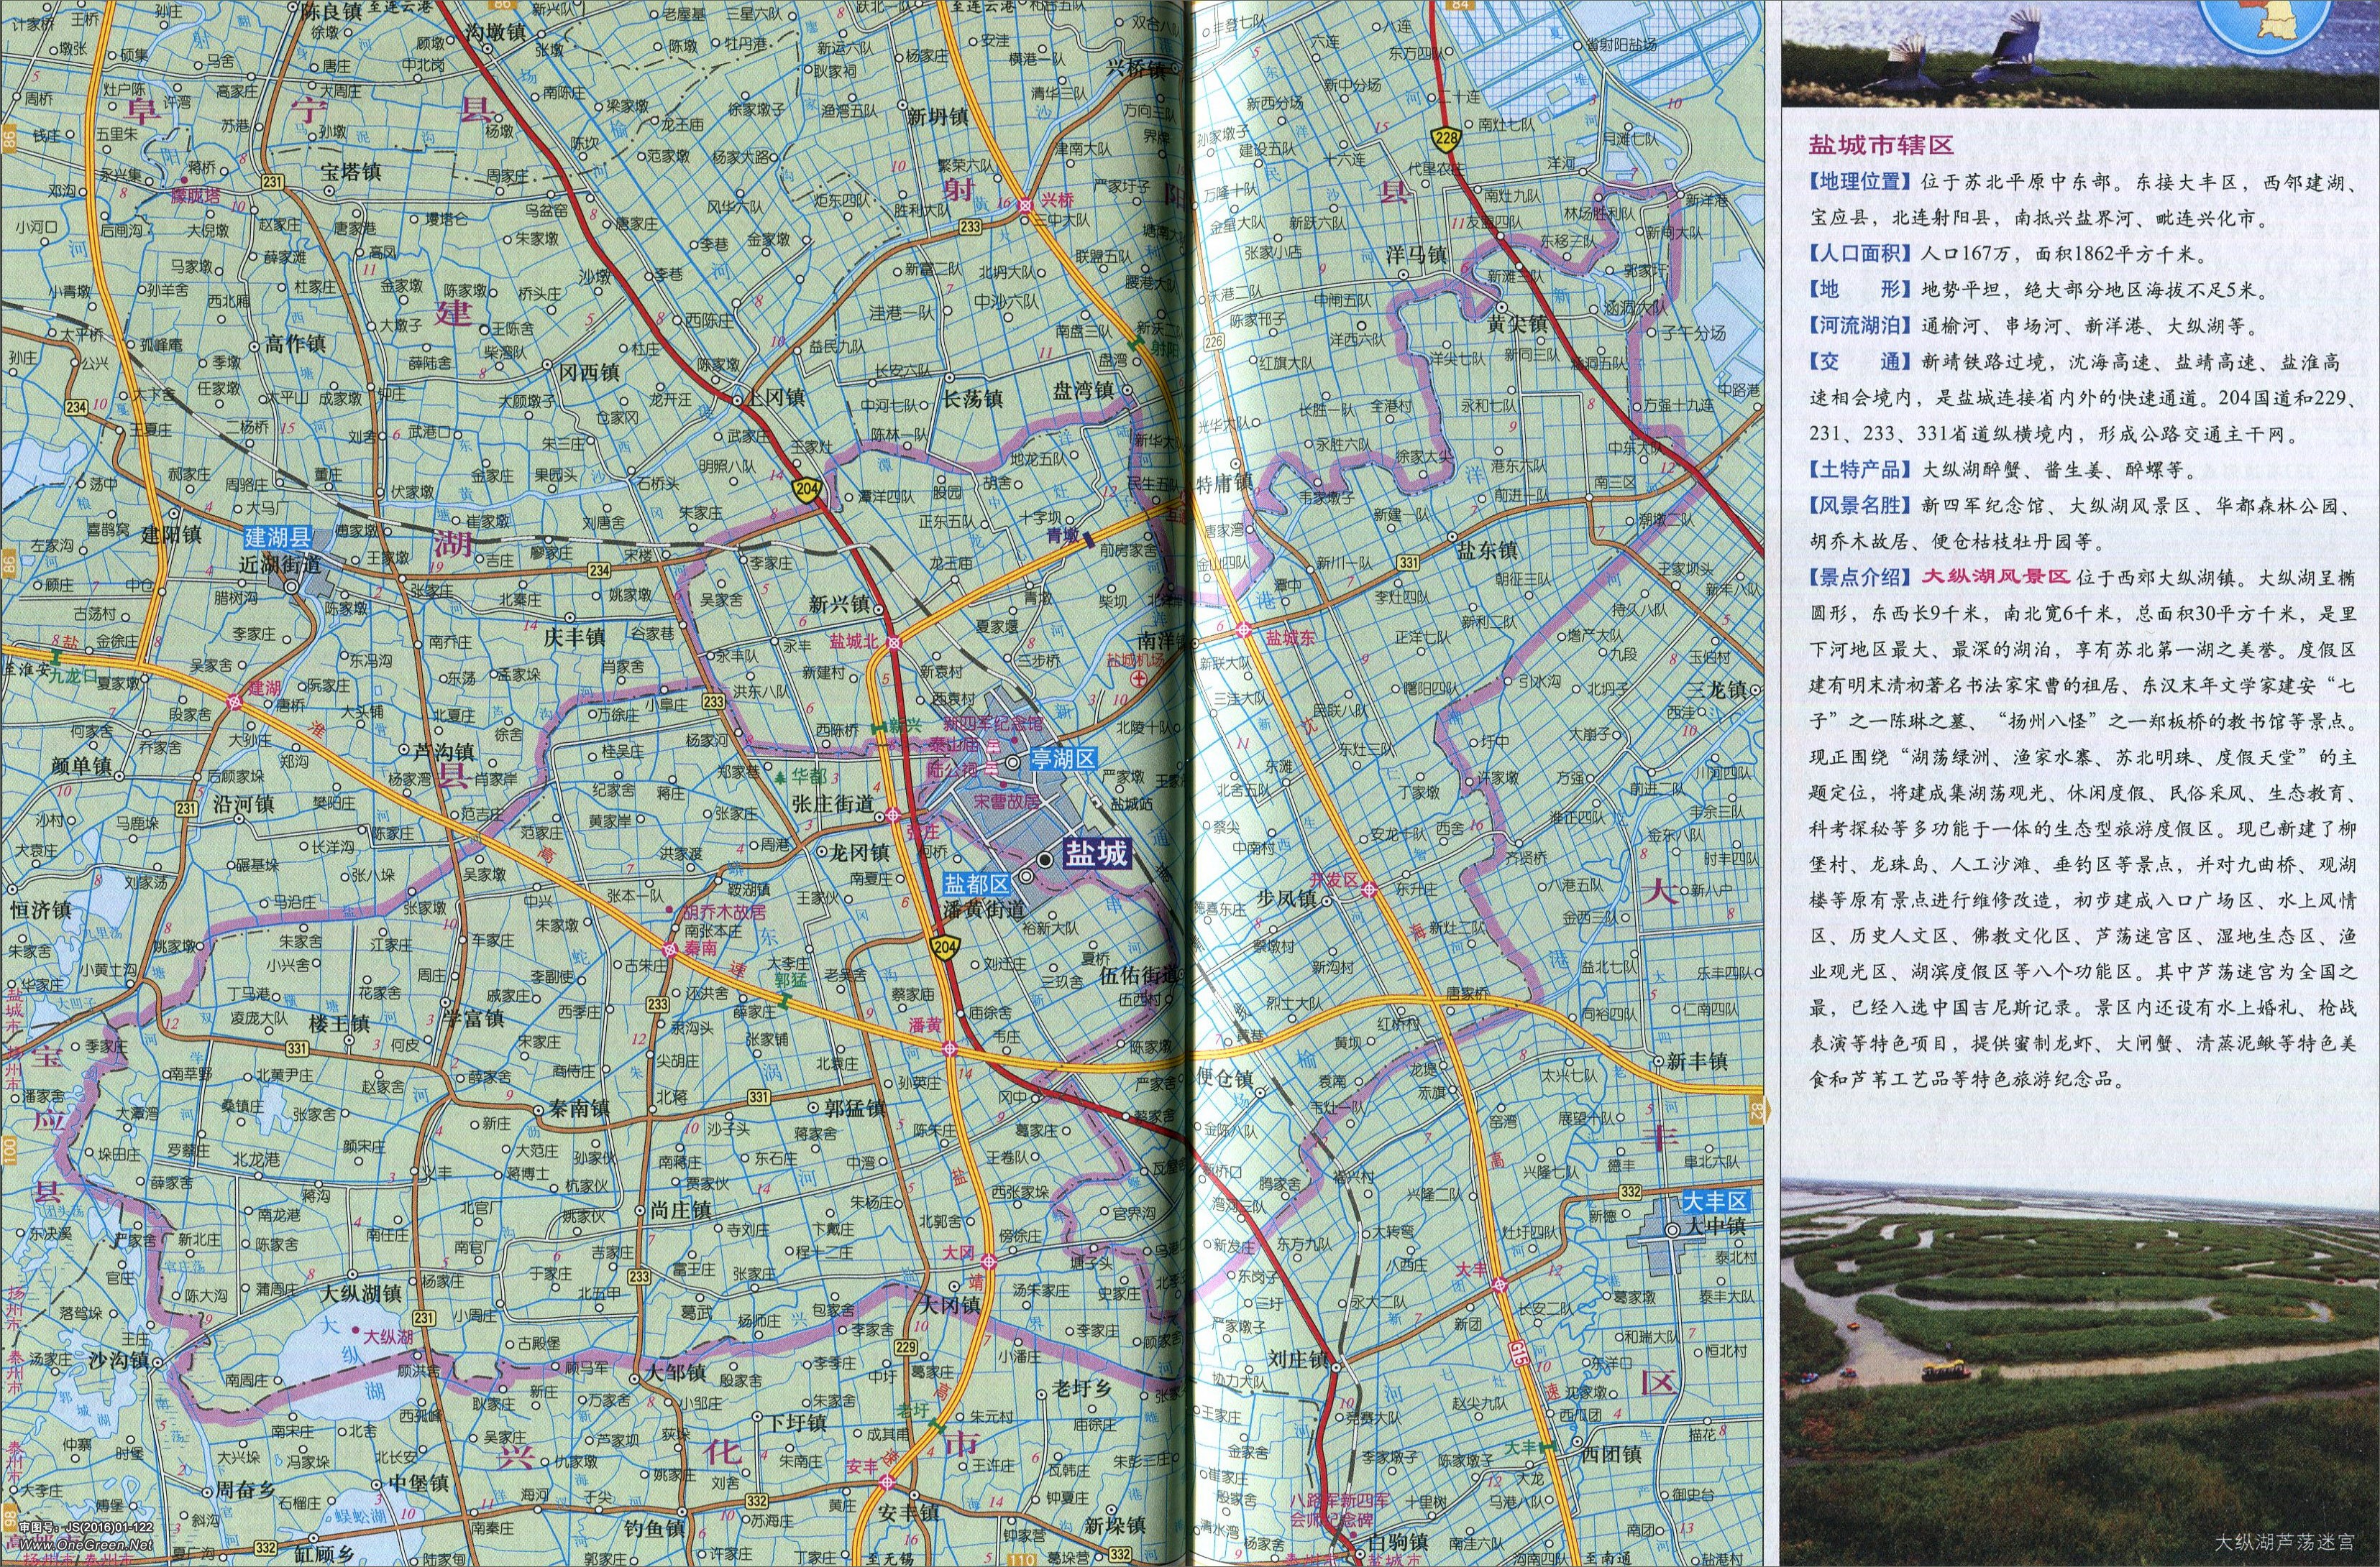Click the 226 road number marker
2380x1567 pixels.
(x=1214, y=343)
